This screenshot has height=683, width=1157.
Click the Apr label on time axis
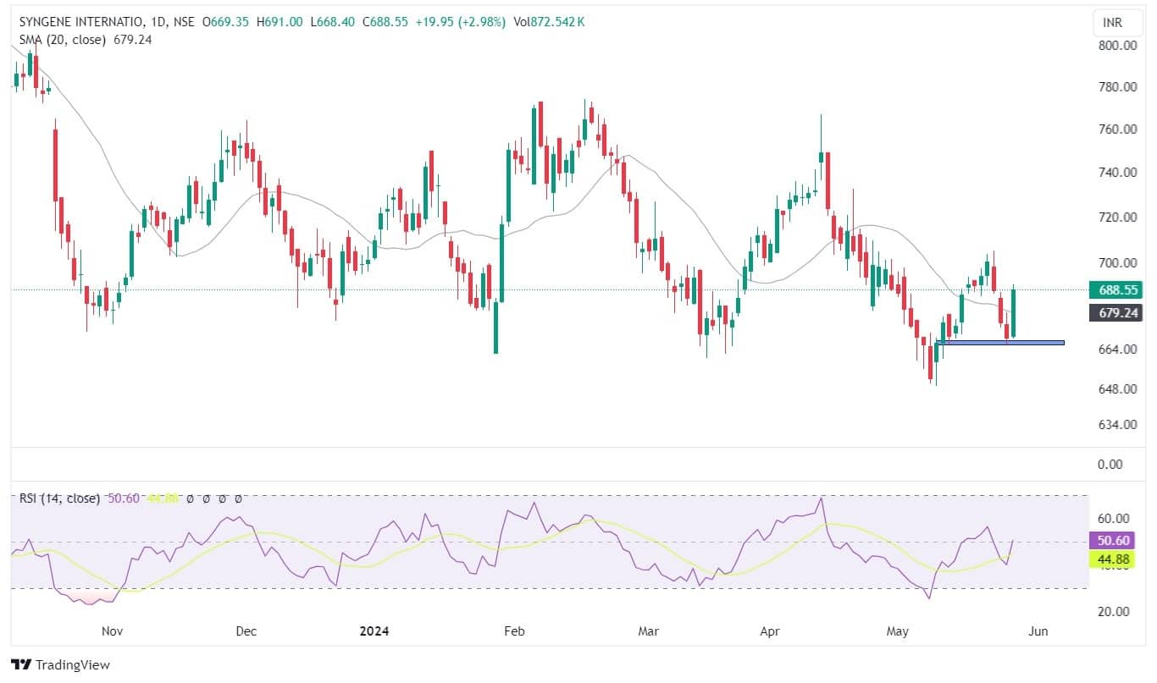pyautogui.click(x=770, y=631)
